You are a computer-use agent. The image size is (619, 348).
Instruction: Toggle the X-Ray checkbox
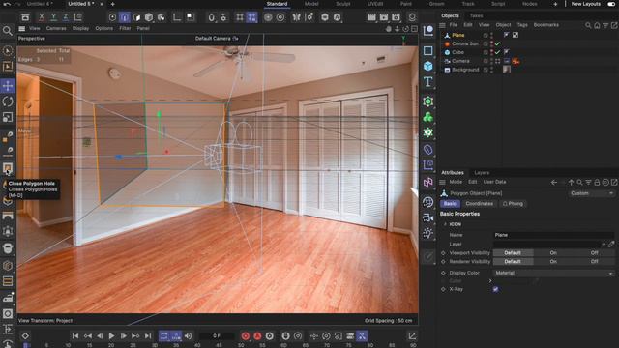(495, 289)
